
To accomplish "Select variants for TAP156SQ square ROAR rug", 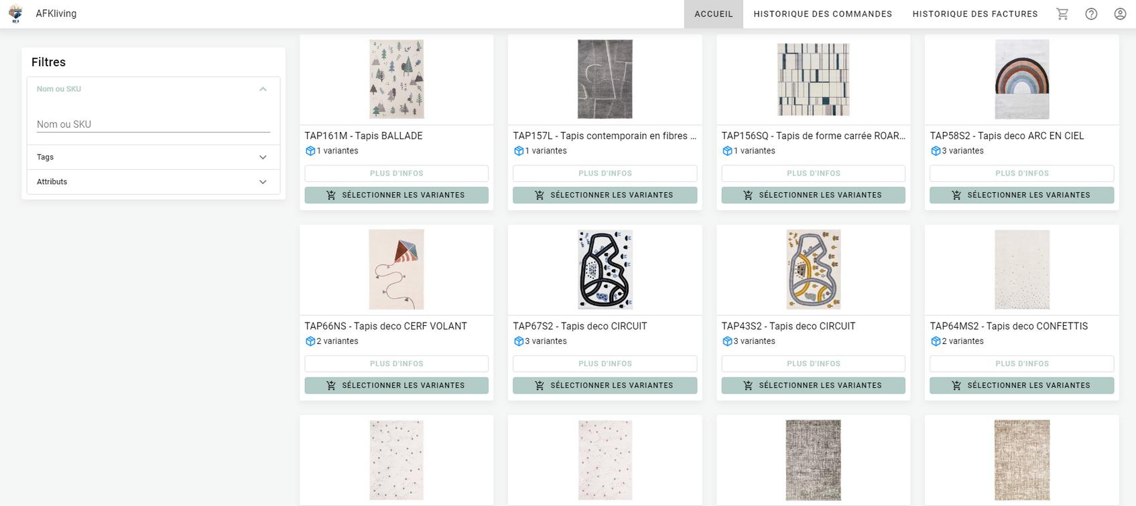I will (813, 195).
